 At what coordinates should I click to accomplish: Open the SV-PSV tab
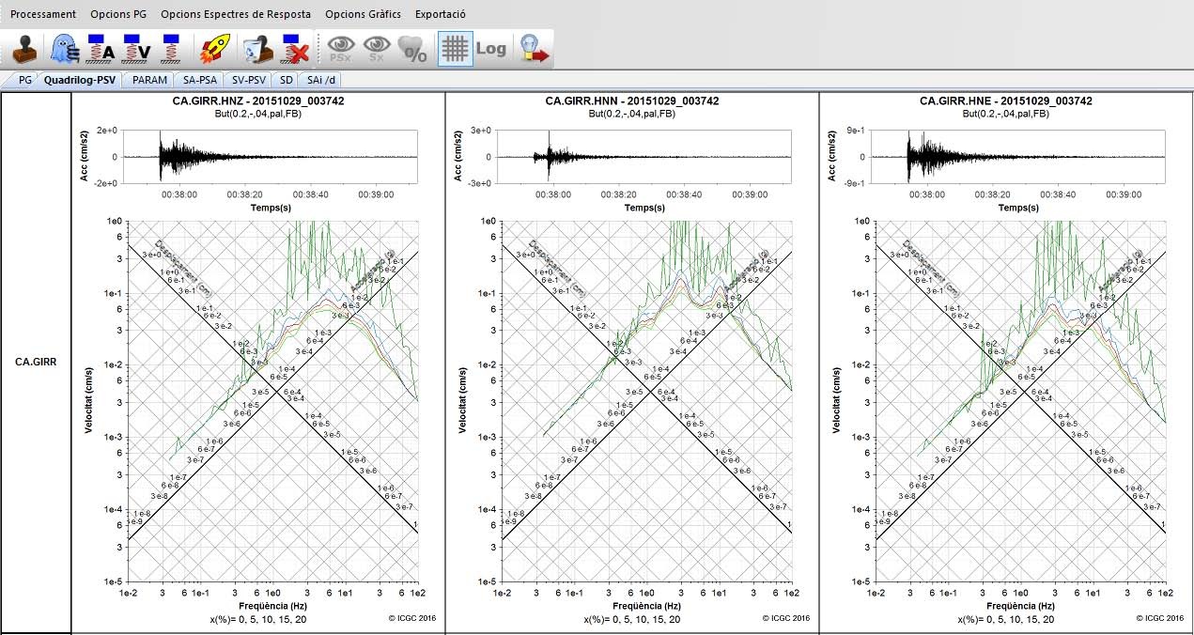[x=249, y=80]
